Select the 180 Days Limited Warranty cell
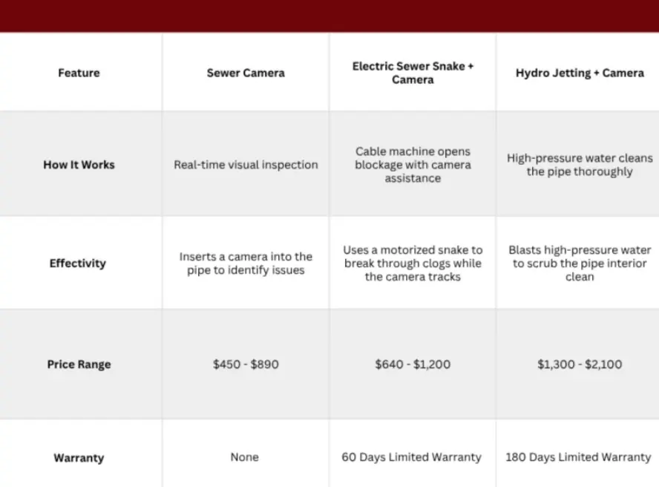Image resolution: width=659 pixels, height=487 pixels. (578, 457)
